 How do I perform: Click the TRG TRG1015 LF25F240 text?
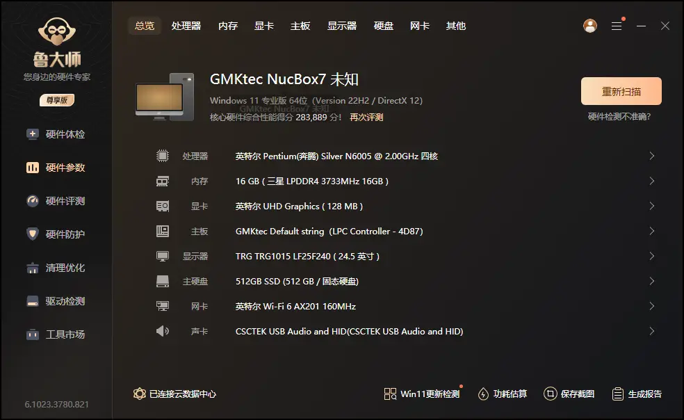click(x=307, y=257)
